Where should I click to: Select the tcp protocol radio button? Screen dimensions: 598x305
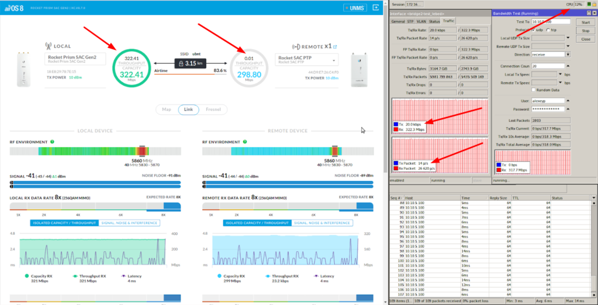(x=549, y=30)
